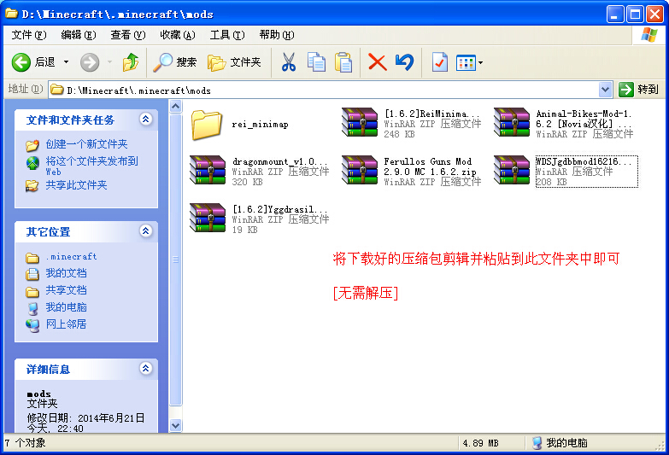Viewport: 669px width, 455px height.
Task: Click the Properties checkmark icon
Action: point(439,62)
